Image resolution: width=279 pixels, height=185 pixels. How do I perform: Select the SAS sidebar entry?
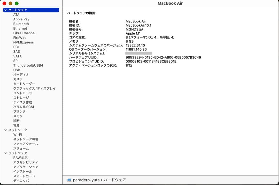(17, 52)
